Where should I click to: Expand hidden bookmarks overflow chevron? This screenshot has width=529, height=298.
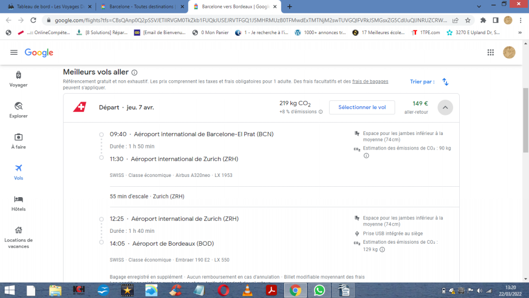tap(520, 33)
